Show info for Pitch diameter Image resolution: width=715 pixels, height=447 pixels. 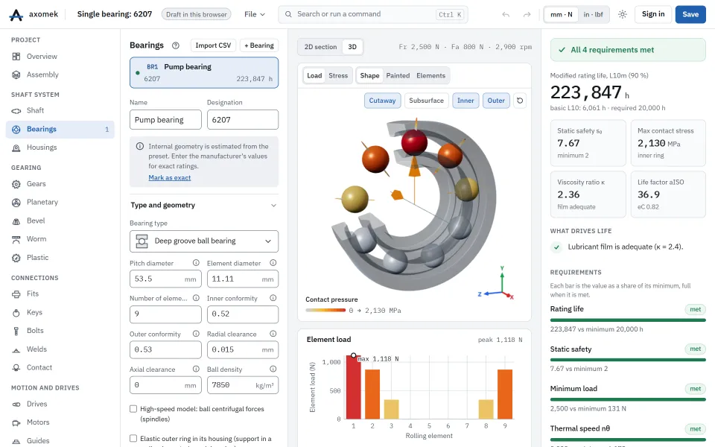tap(196, 263)
